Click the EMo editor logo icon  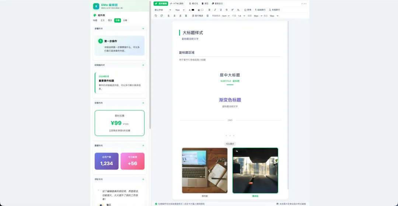click(x=96, y=6)
